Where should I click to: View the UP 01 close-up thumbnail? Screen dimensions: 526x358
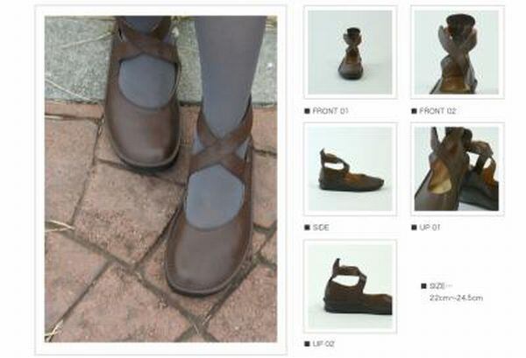[x=458, y=169]
